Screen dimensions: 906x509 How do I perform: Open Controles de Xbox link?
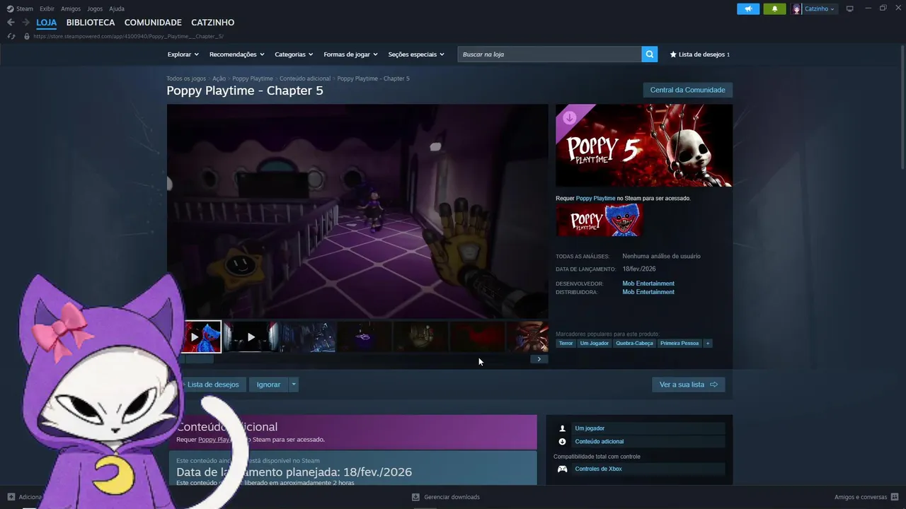click(x=599, y=469)
